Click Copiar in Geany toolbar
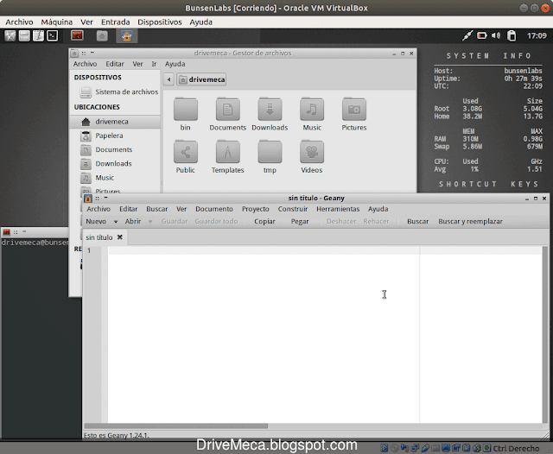553x454 pixels. pos(265,222)
